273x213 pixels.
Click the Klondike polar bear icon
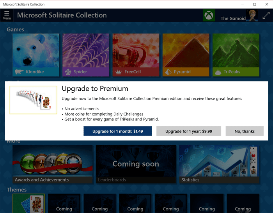(19, 72)
